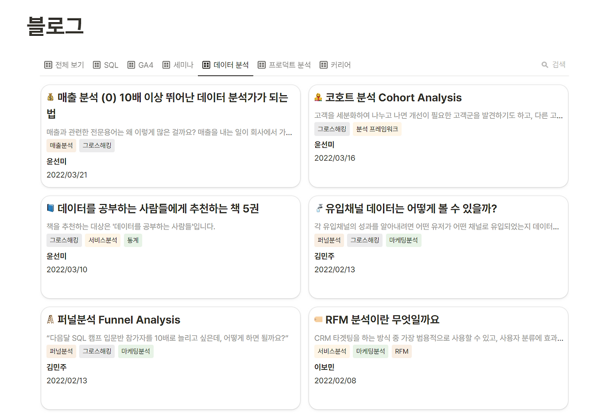This screenshot has width=603, height=416.
Task: Click the tower emoji on the 퍼널분석 post
Action: pyautogui.click(x=51, y=319)
